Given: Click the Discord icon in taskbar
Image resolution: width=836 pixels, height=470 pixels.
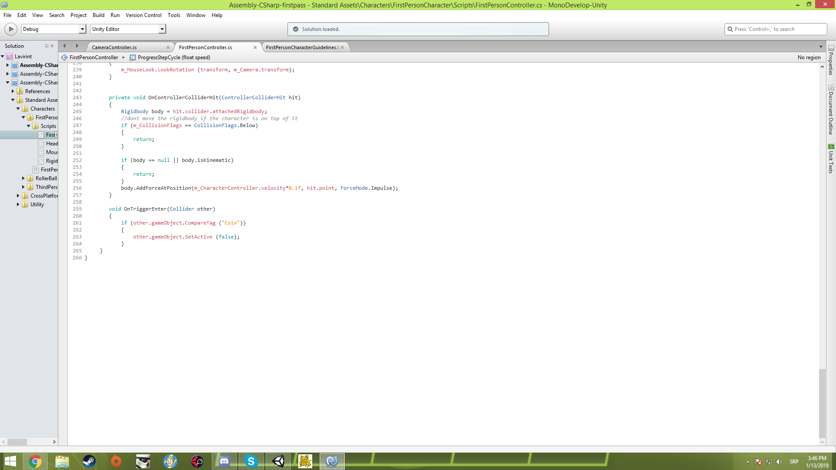Looking at the screenshot, I should tap(224, 461).
